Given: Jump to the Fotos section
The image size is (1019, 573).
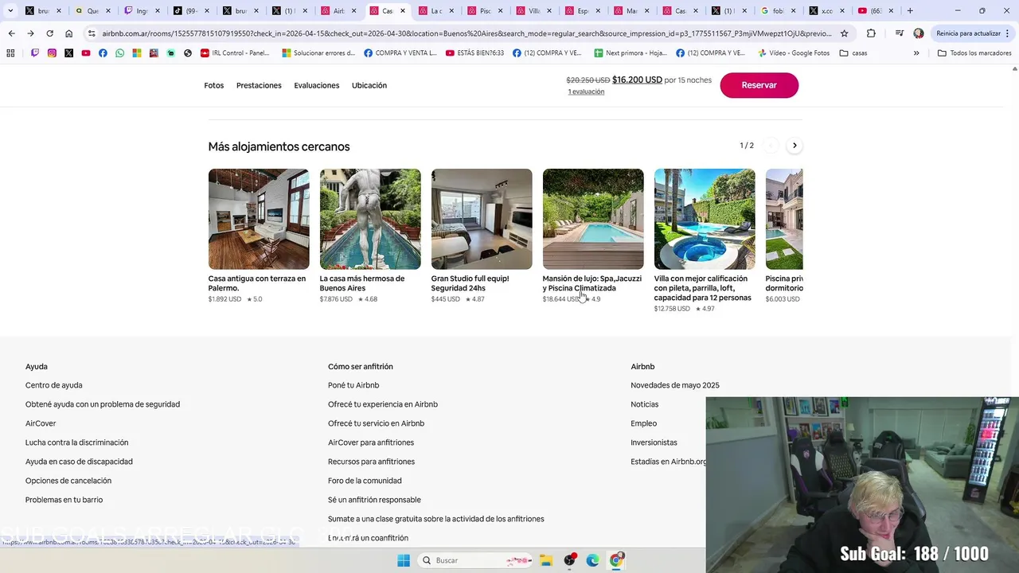Looking at the screenshot, I should point(213,85).
